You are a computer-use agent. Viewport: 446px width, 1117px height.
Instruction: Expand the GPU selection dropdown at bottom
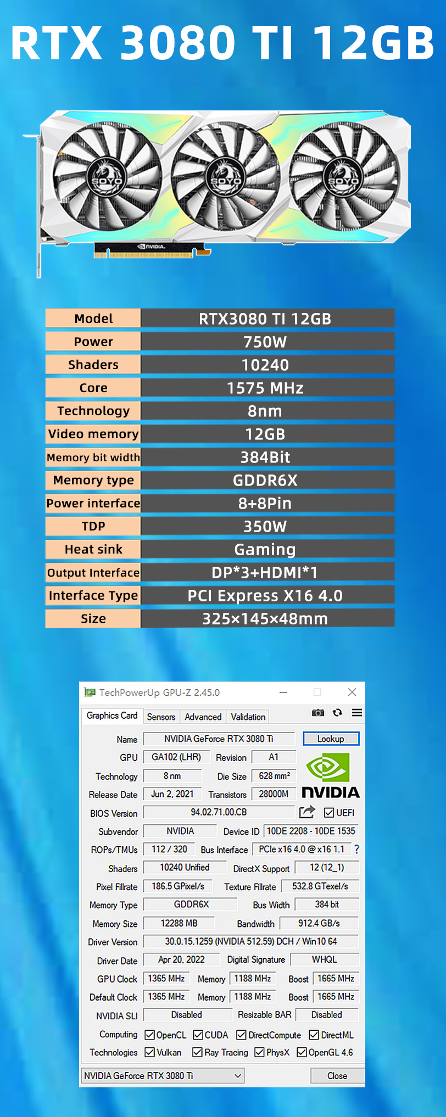tap(238, 1076)
